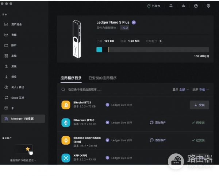
Task: Click the star icon under 星标账户
Action: [x=28, y=149]
